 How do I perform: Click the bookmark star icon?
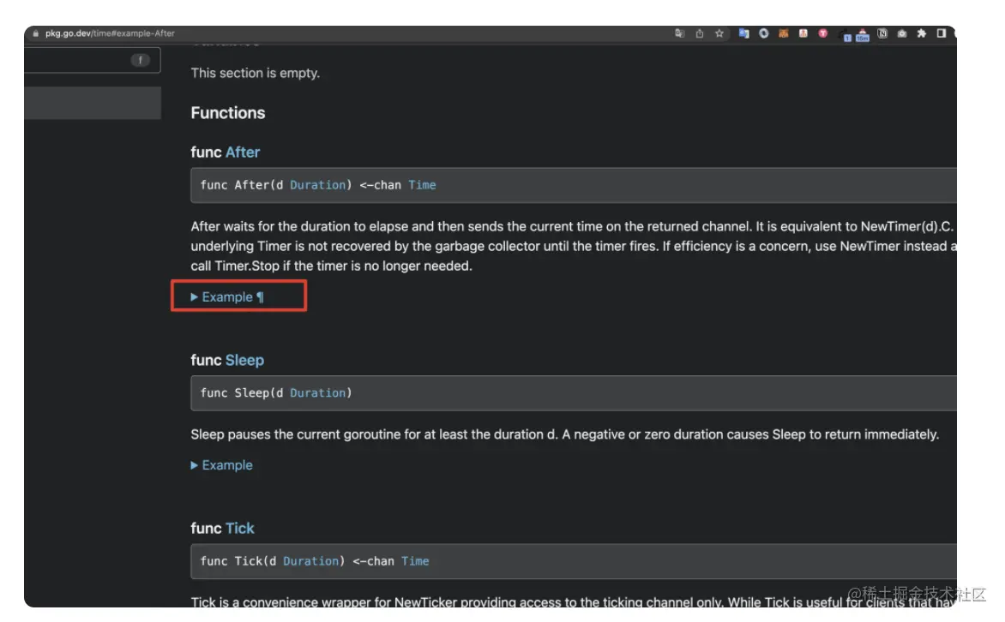[x=719, y=33]
